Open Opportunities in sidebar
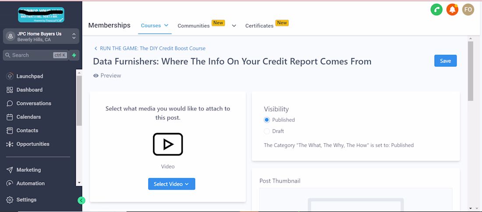 33,144
